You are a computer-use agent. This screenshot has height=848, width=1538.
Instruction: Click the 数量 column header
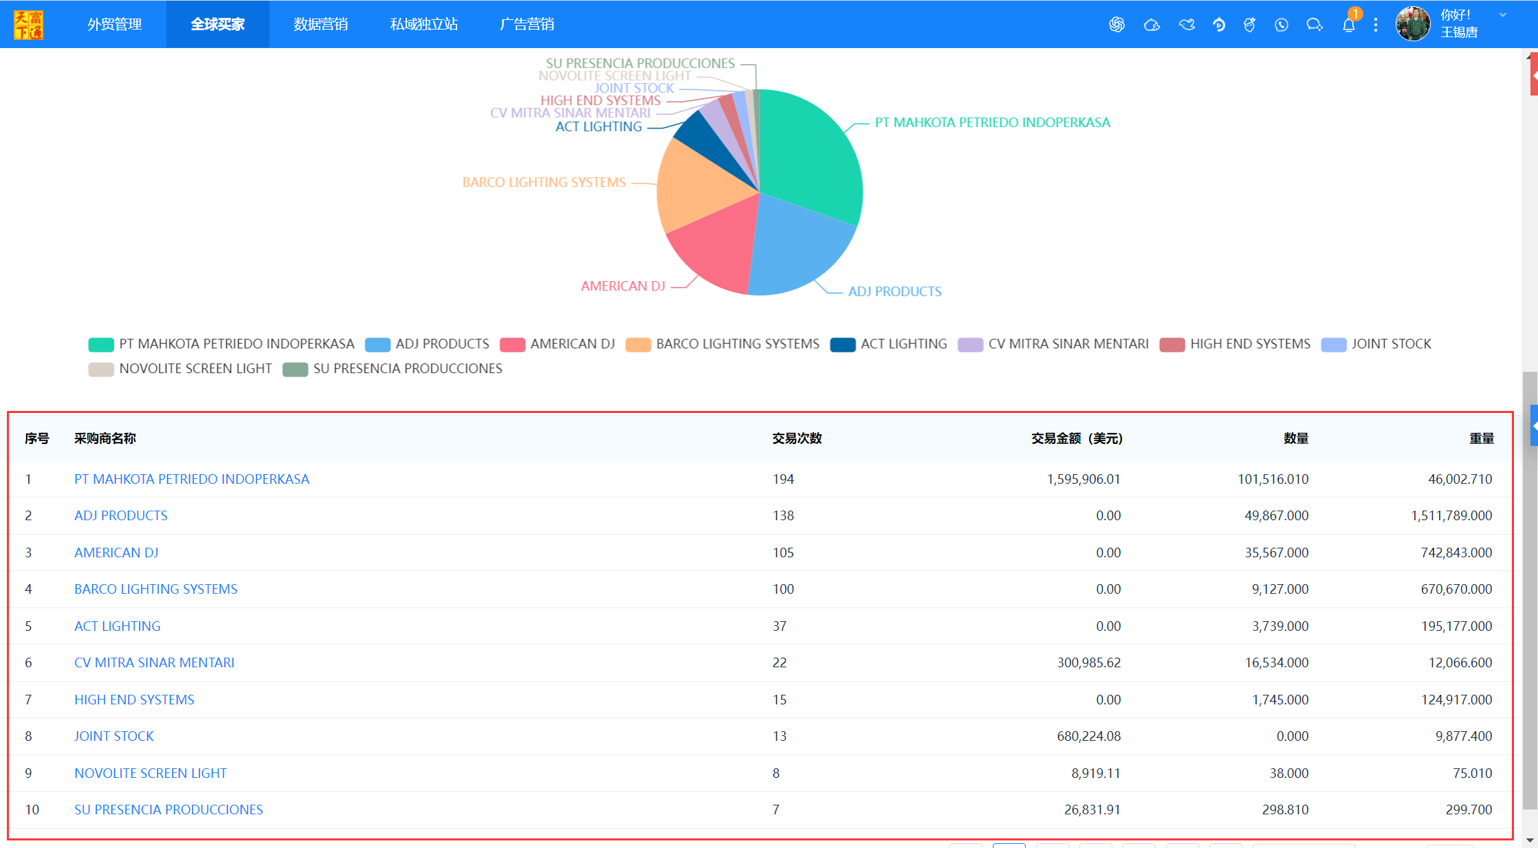click(x=1296, y=438)
